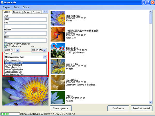Click the 'Bees together' title text

tap(72, 64)
